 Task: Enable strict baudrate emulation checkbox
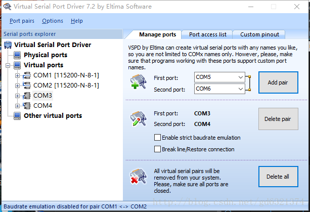(x=157, y=138)
